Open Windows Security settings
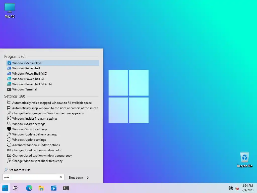Screen dimensions: 257x193 [x=53, y=129]
